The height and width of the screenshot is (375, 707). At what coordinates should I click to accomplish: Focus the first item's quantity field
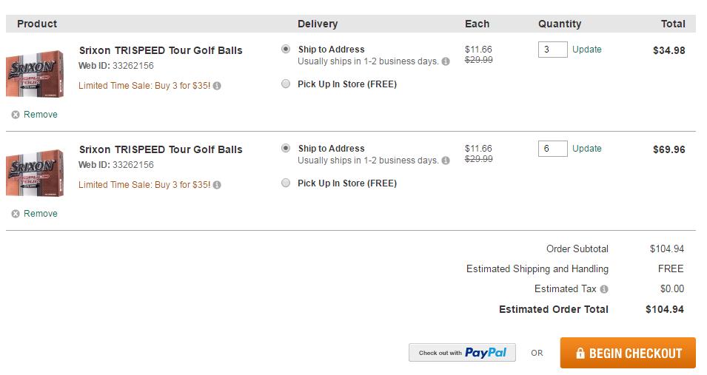pos(552,50)
